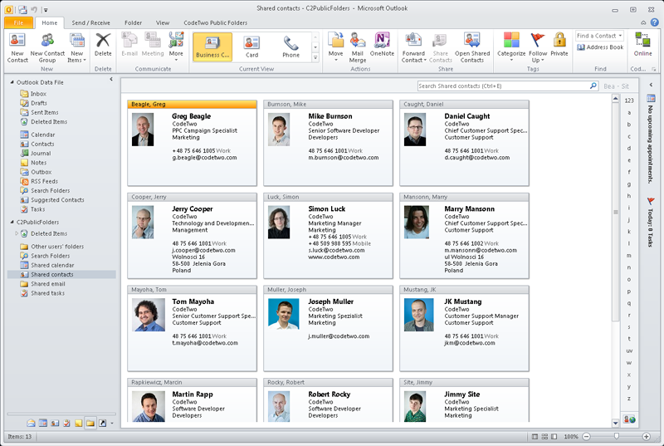This screenshot has width=664, height=446.
Task: Switch to Contacts in navigation bar
Action: point(55,423)
